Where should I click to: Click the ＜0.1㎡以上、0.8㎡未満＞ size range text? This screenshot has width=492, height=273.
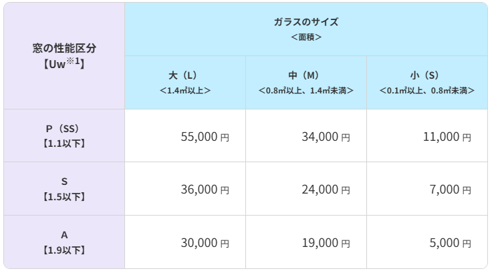tap(427, 89)
